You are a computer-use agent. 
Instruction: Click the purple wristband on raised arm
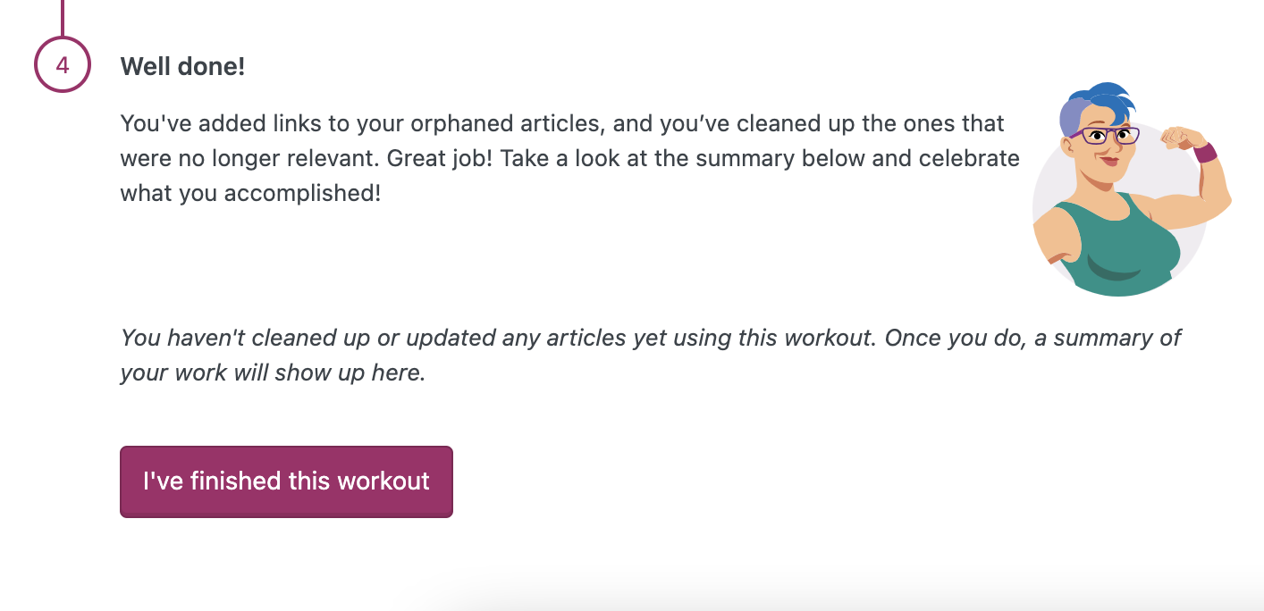point(1205,152)
